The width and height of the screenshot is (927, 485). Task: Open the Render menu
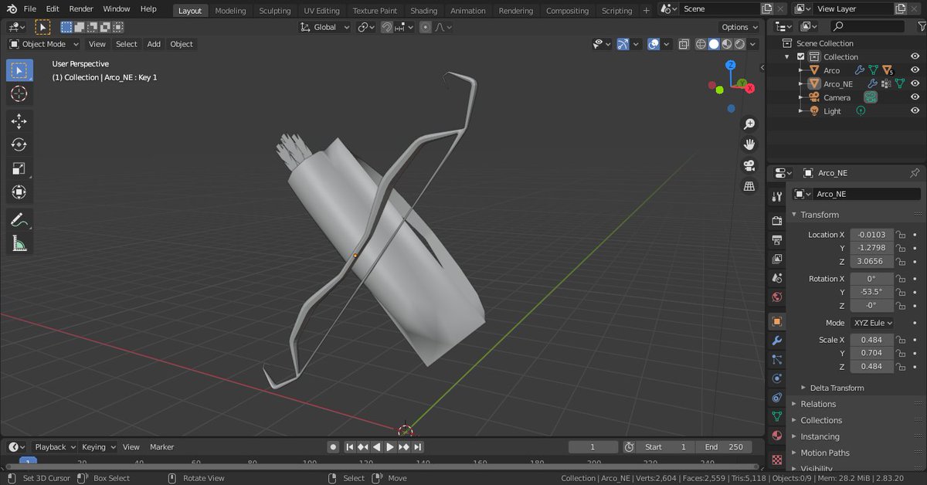click(x=81, y=8)
